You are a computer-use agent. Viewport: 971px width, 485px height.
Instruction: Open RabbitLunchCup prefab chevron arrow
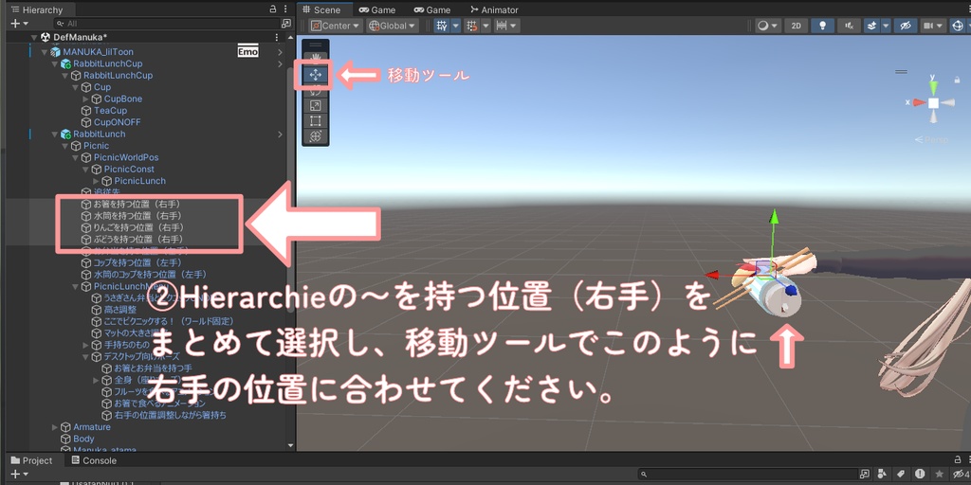coord(280,63)
